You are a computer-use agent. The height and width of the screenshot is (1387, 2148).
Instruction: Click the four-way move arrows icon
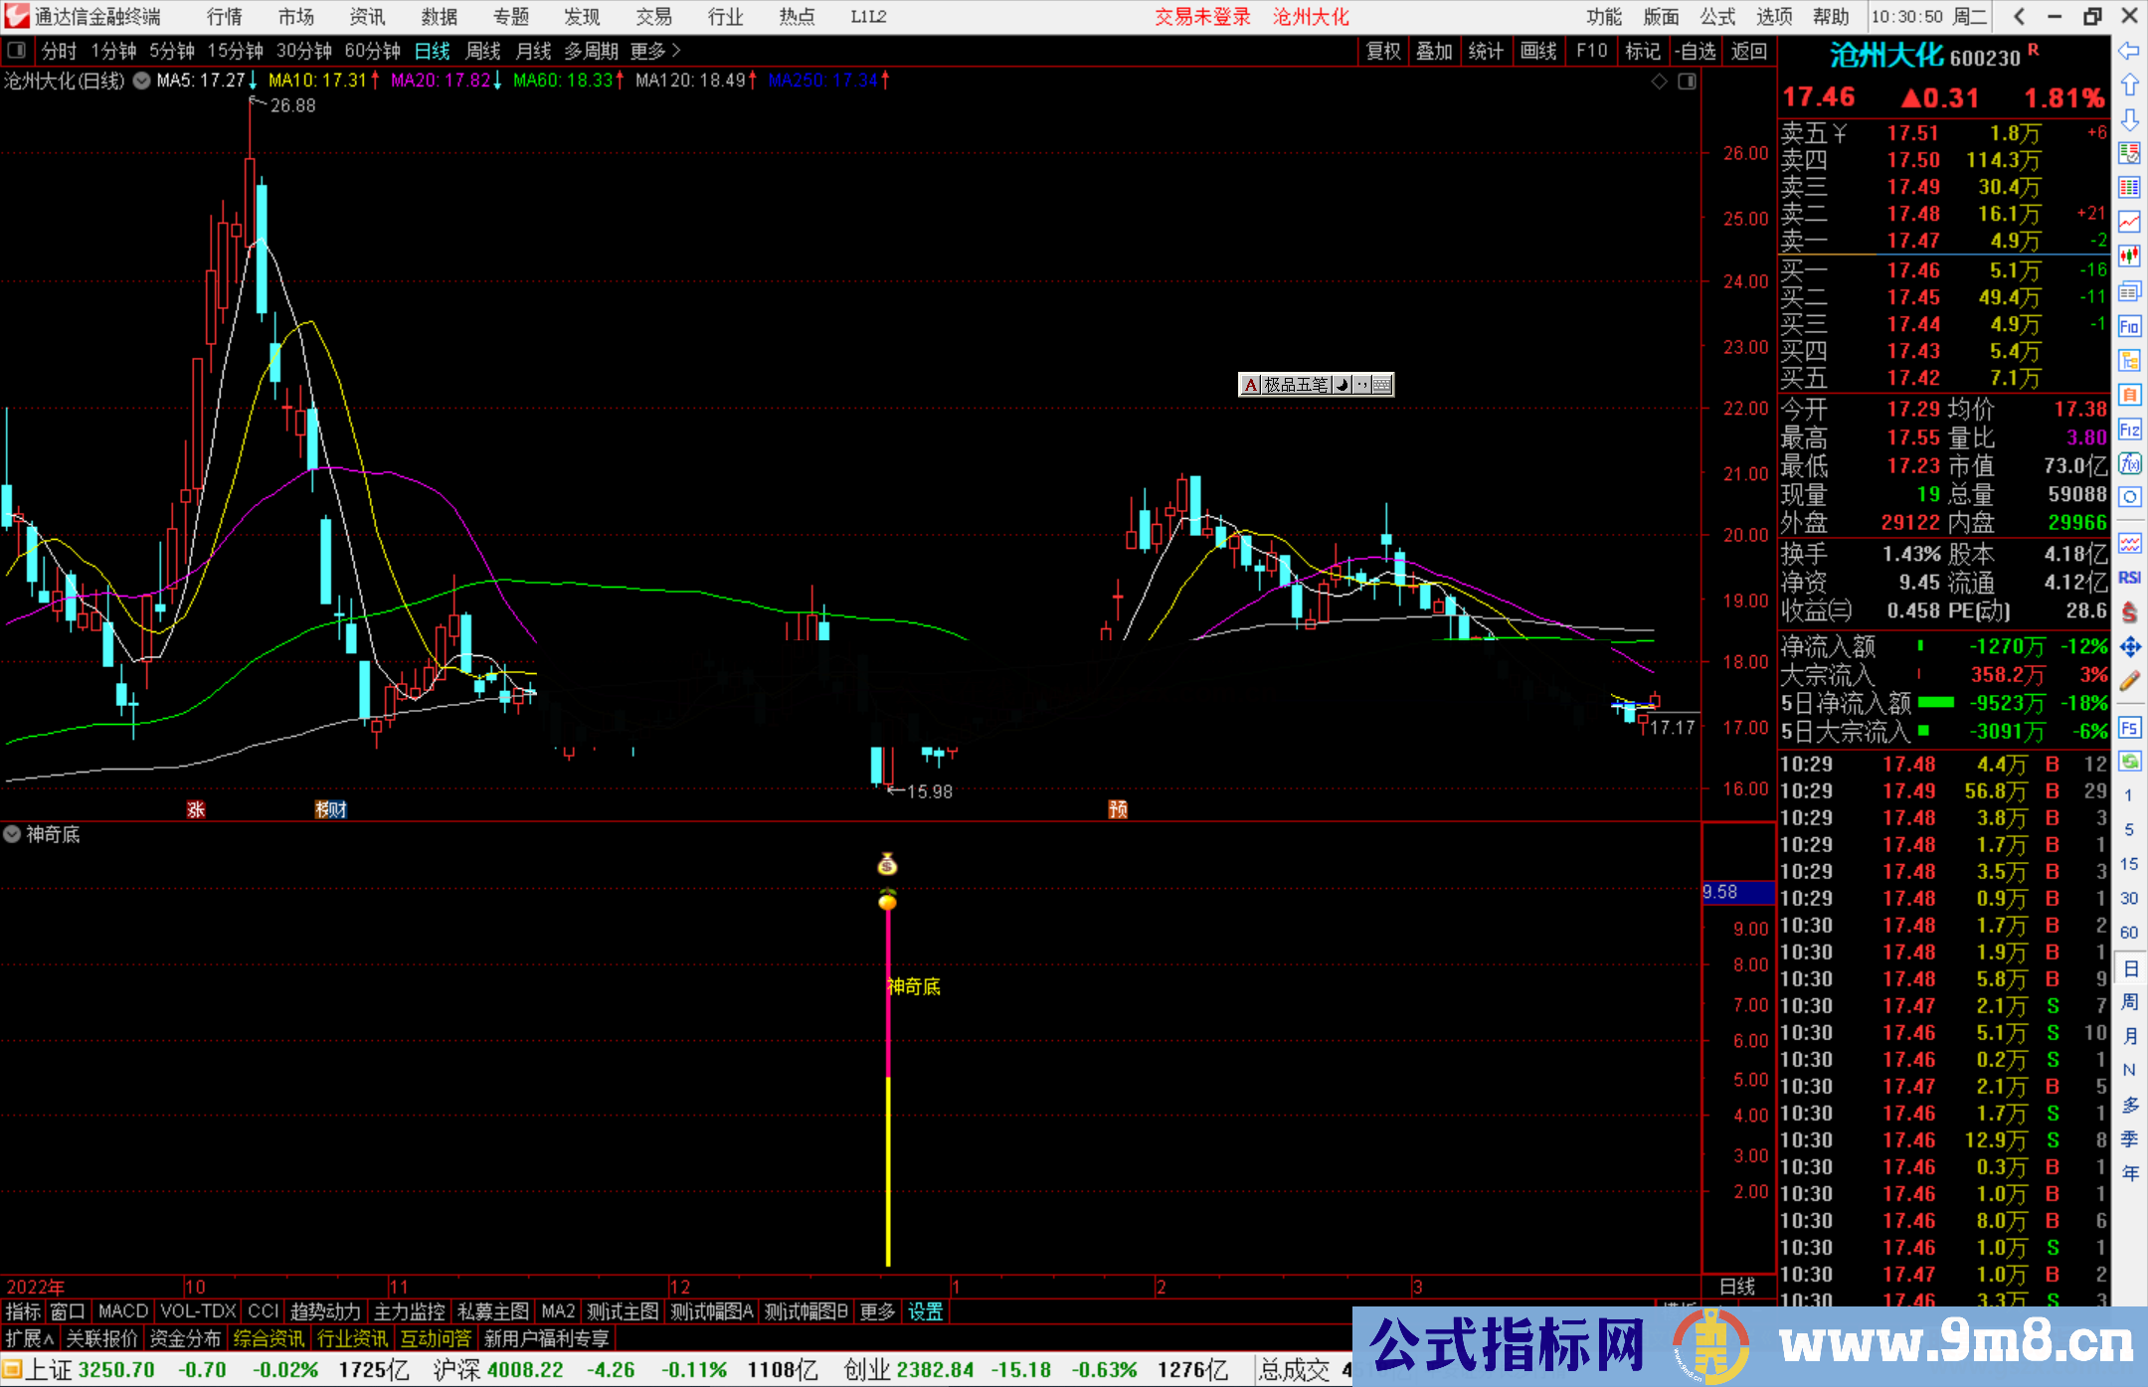(x=2129, y=647)
